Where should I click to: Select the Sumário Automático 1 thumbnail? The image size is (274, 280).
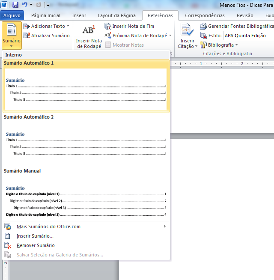pos(86,89)
